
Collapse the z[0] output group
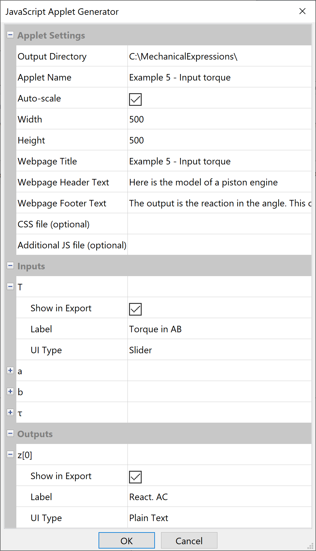click(x=10, y=454)
